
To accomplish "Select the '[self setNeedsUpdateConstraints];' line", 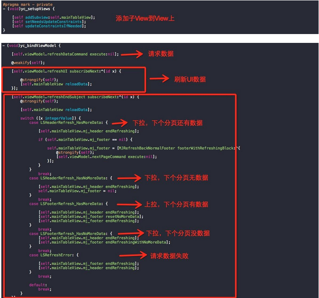I will point(49,22).
